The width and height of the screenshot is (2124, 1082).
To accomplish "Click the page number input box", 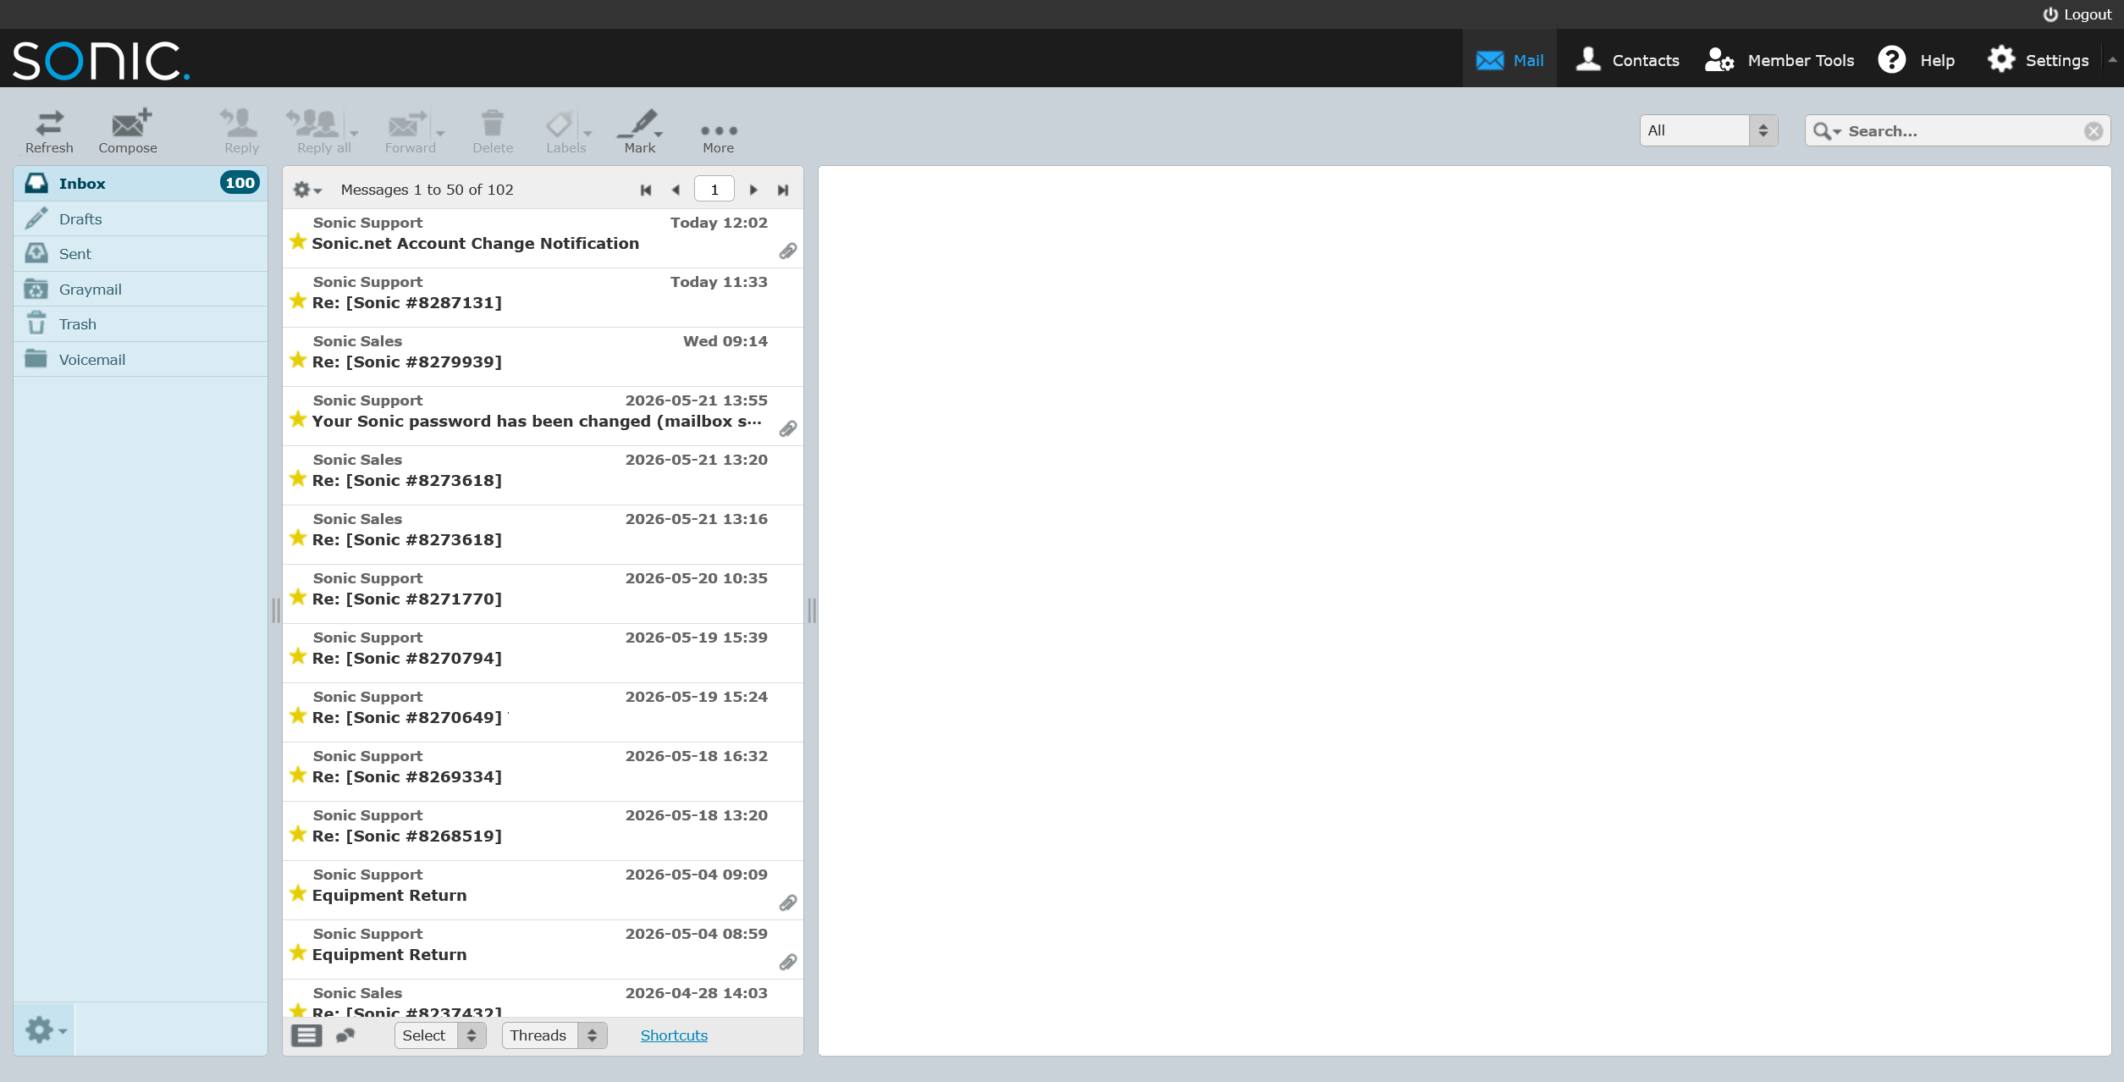I will 714,190.
